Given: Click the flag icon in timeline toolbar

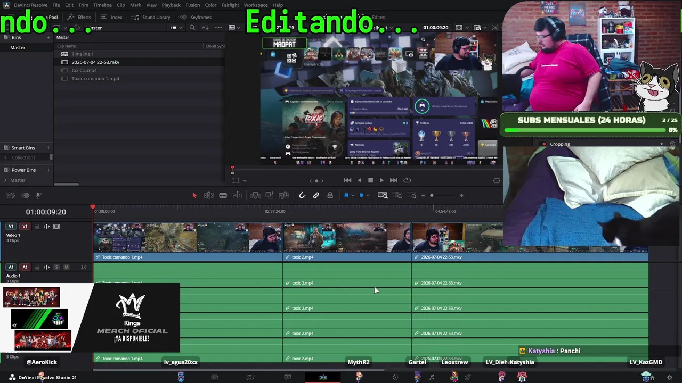Looking at the screenshot, I should pyautogui.click(x=346, y=195).
